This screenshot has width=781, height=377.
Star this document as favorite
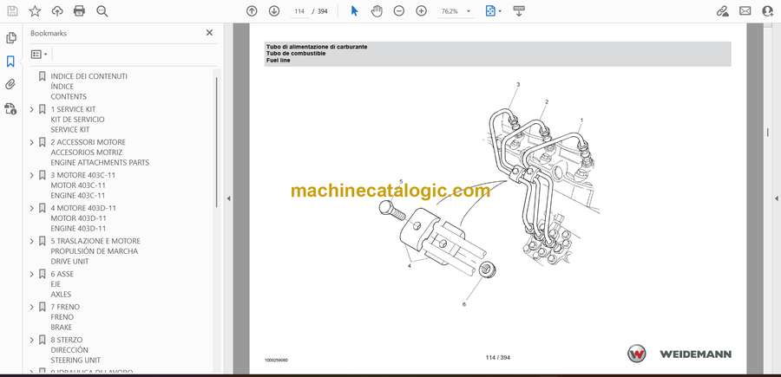click(x=35, y=11)
